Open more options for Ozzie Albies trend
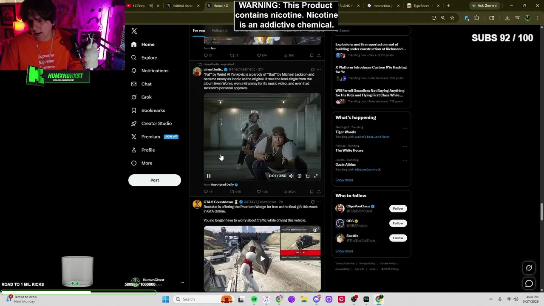544x306 pixels. (x=405, y=161)
